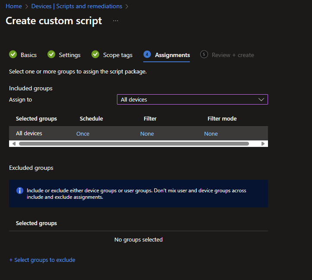Expand the Assign to dropdown

pos(192,99)
